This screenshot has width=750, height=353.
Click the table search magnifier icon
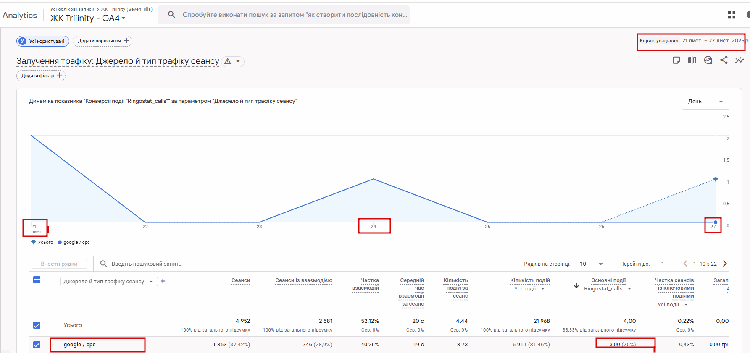pos(103,264)
